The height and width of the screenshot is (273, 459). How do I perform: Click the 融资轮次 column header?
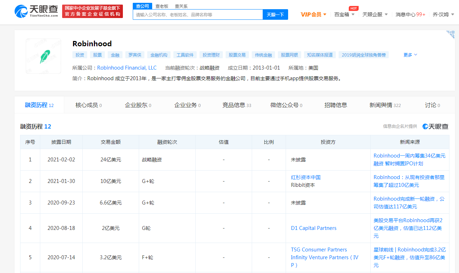[x=167, y=142]
